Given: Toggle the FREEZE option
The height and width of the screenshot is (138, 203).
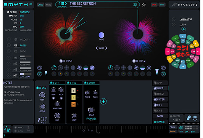Looking at the screenshot, I should point(171,116).
